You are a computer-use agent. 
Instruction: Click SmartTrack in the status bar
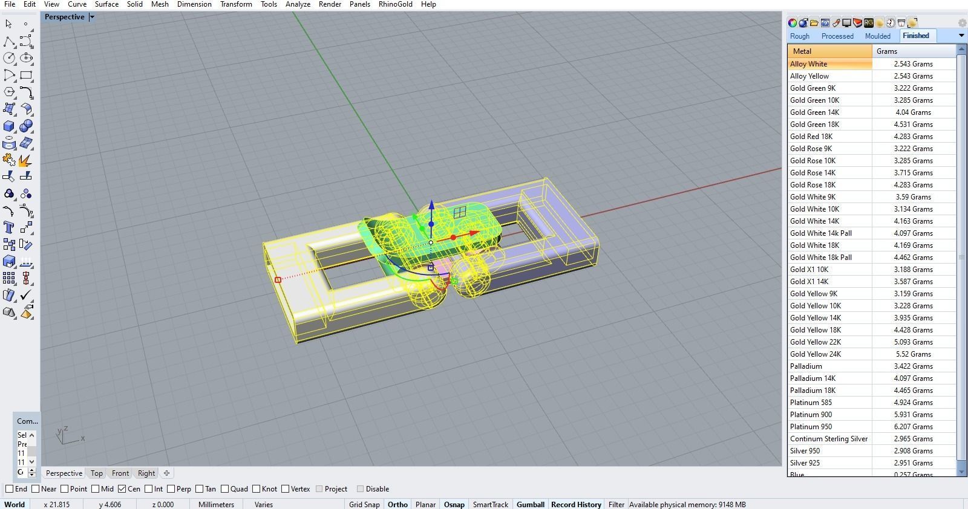click(490, 505)
